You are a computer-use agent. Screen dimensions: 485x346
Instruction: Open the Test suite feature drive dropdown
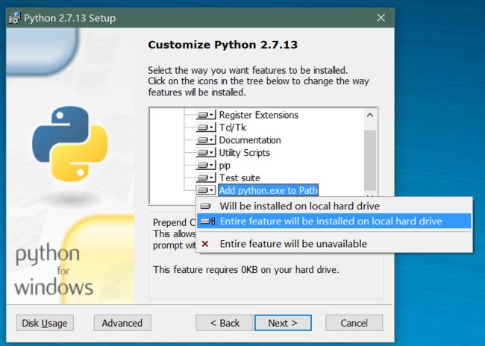[206, 177]
